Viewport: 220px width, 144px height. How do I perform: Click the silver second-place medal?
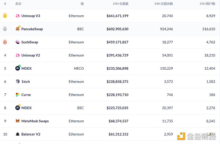(x=5, y=28)
